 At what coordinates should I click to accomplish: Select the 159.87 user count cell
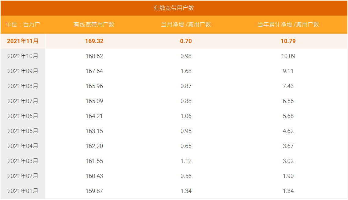[94, 191]
